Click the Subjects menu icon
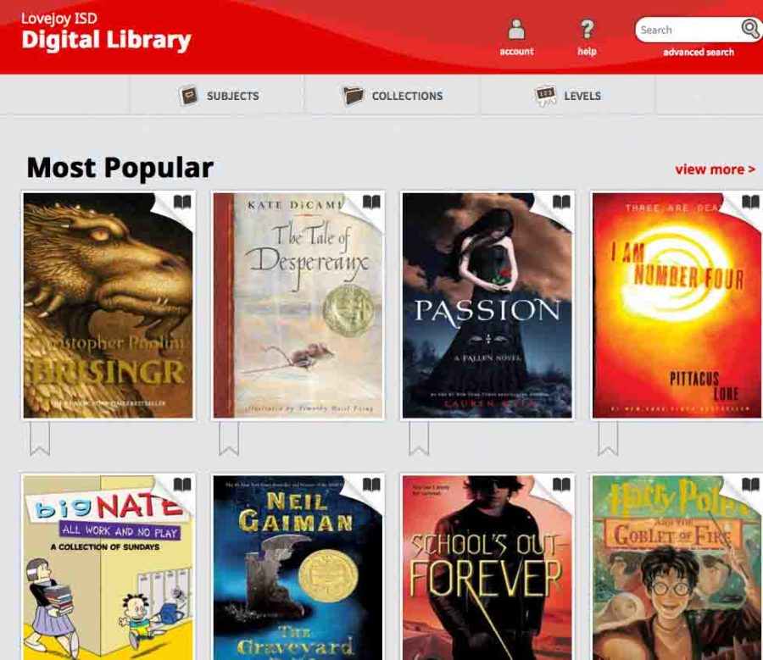Viewport: 763px width, 660px height. [x=189, y=96]
